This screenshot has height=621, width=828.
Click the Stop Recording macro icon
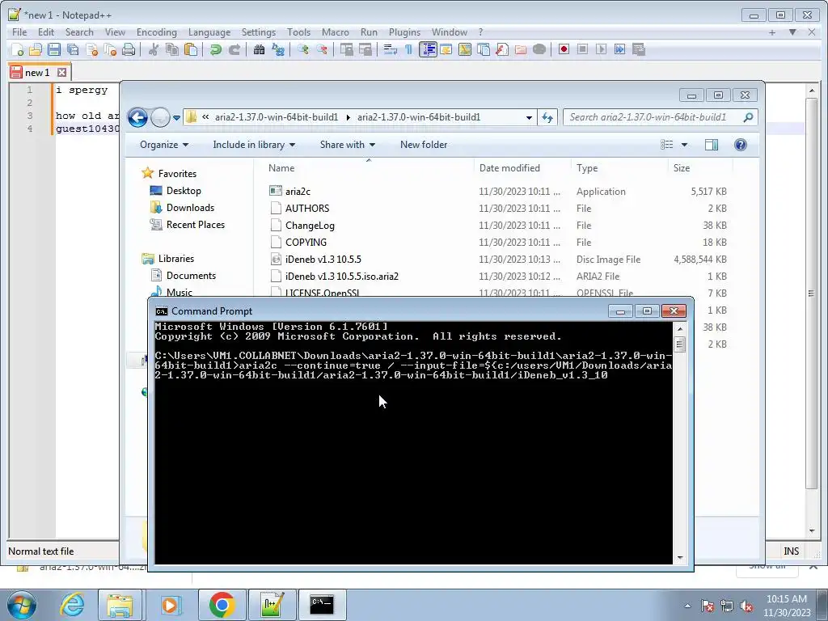pos(582,49)
